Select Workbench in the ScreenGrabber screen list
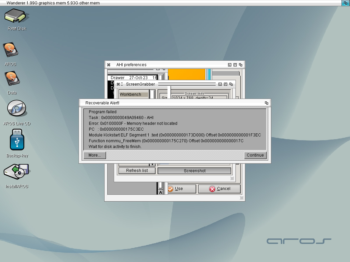Screen dimensions: 350x262 click(134, 94)
